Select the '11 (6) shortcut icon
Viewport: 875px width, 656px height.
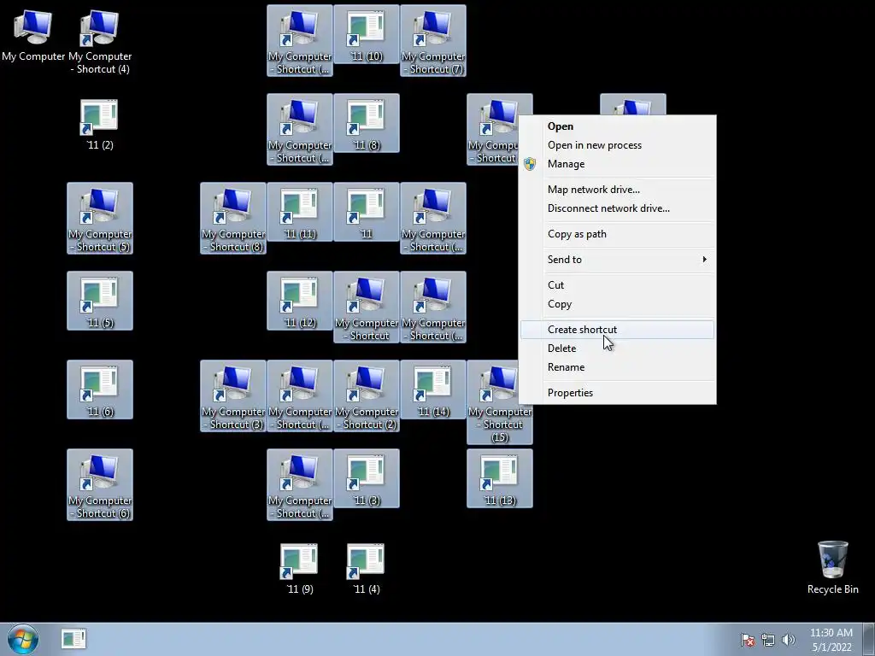tap(100, 389)
